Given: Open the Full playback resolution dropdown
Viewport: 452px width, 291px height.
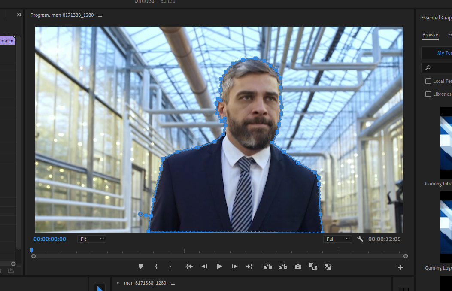Looking at the screenshot, I should [337, 239].
